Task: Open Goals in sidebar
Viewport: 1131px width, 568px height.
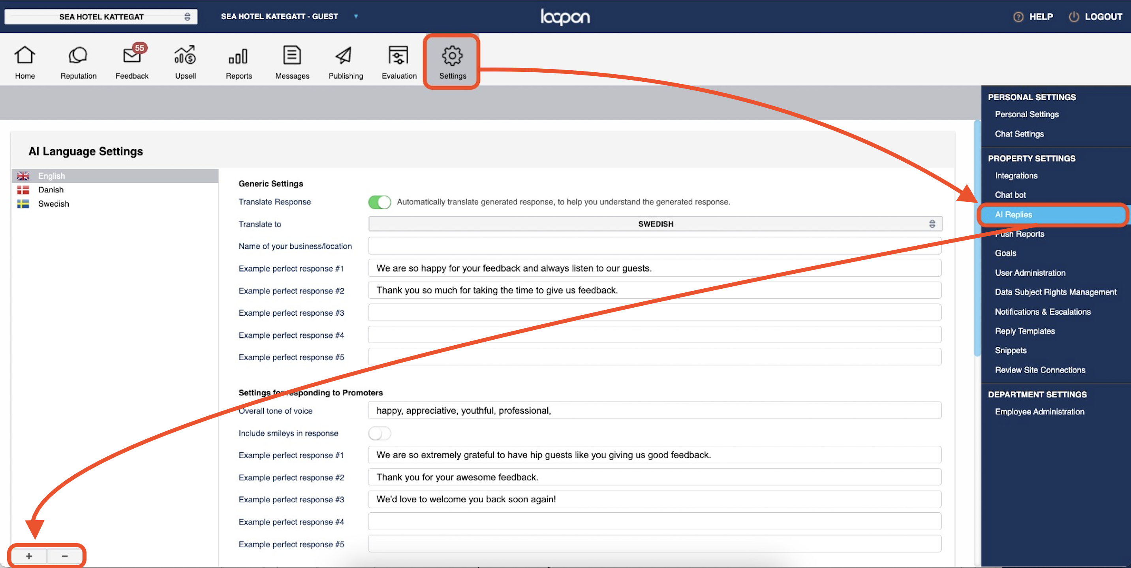Action: [x=1005, y=254]
